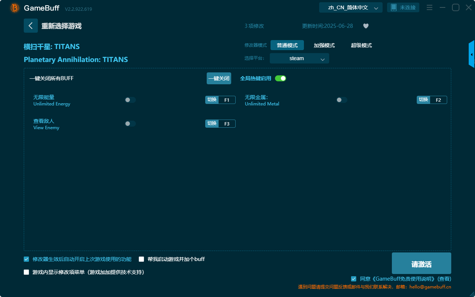Open the zh_CN language dropdown
475x297 pixels.
(x=351, y=7)
